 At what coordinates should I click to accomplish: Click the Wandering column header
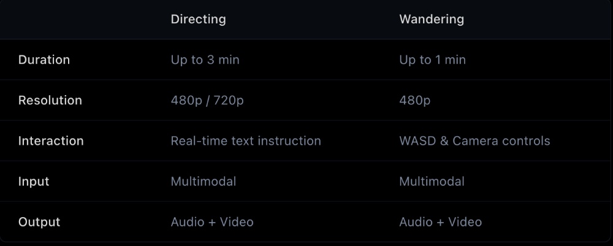(x=431, y=19)
